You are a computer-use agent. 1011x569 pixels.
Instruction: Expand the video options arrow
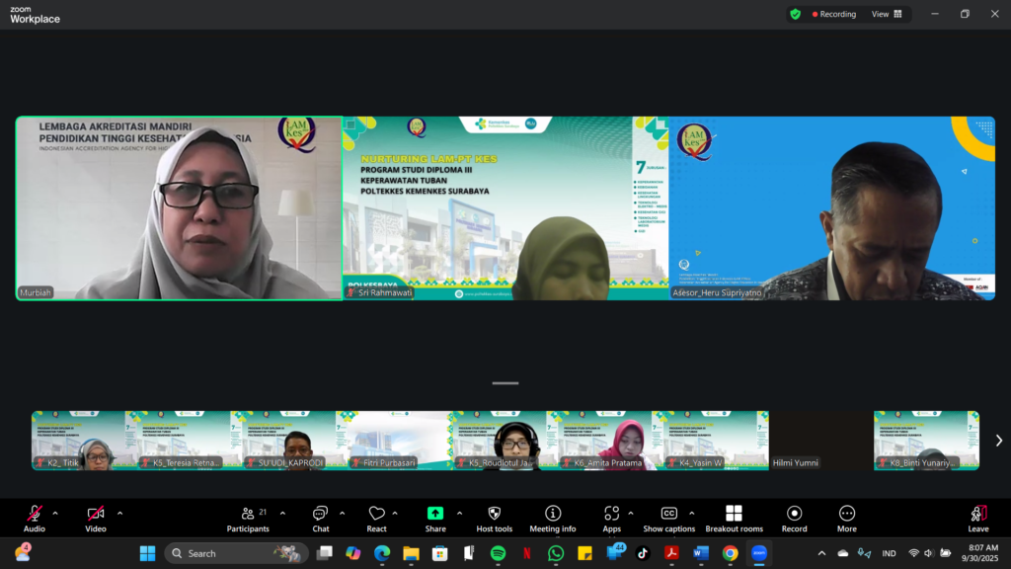[x=119, y=514]
